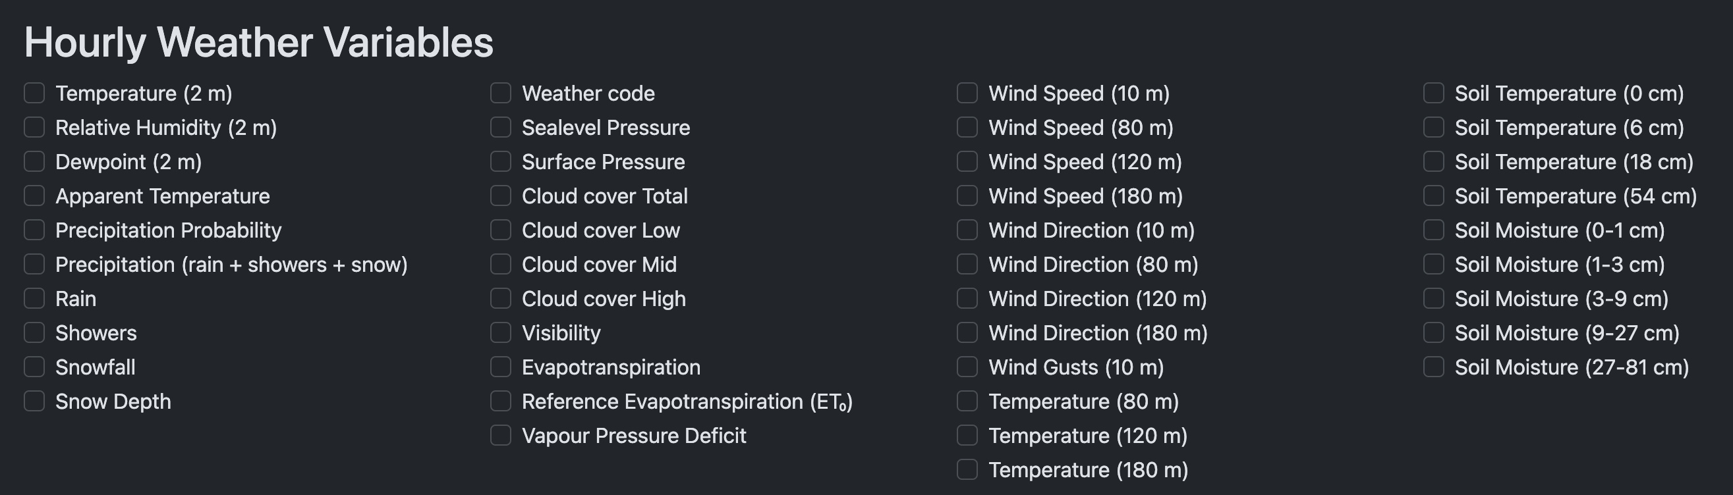Screen dimensions: 1733x495
Task: Check the Snow Depth option
Action: click(x=34, y=402)
